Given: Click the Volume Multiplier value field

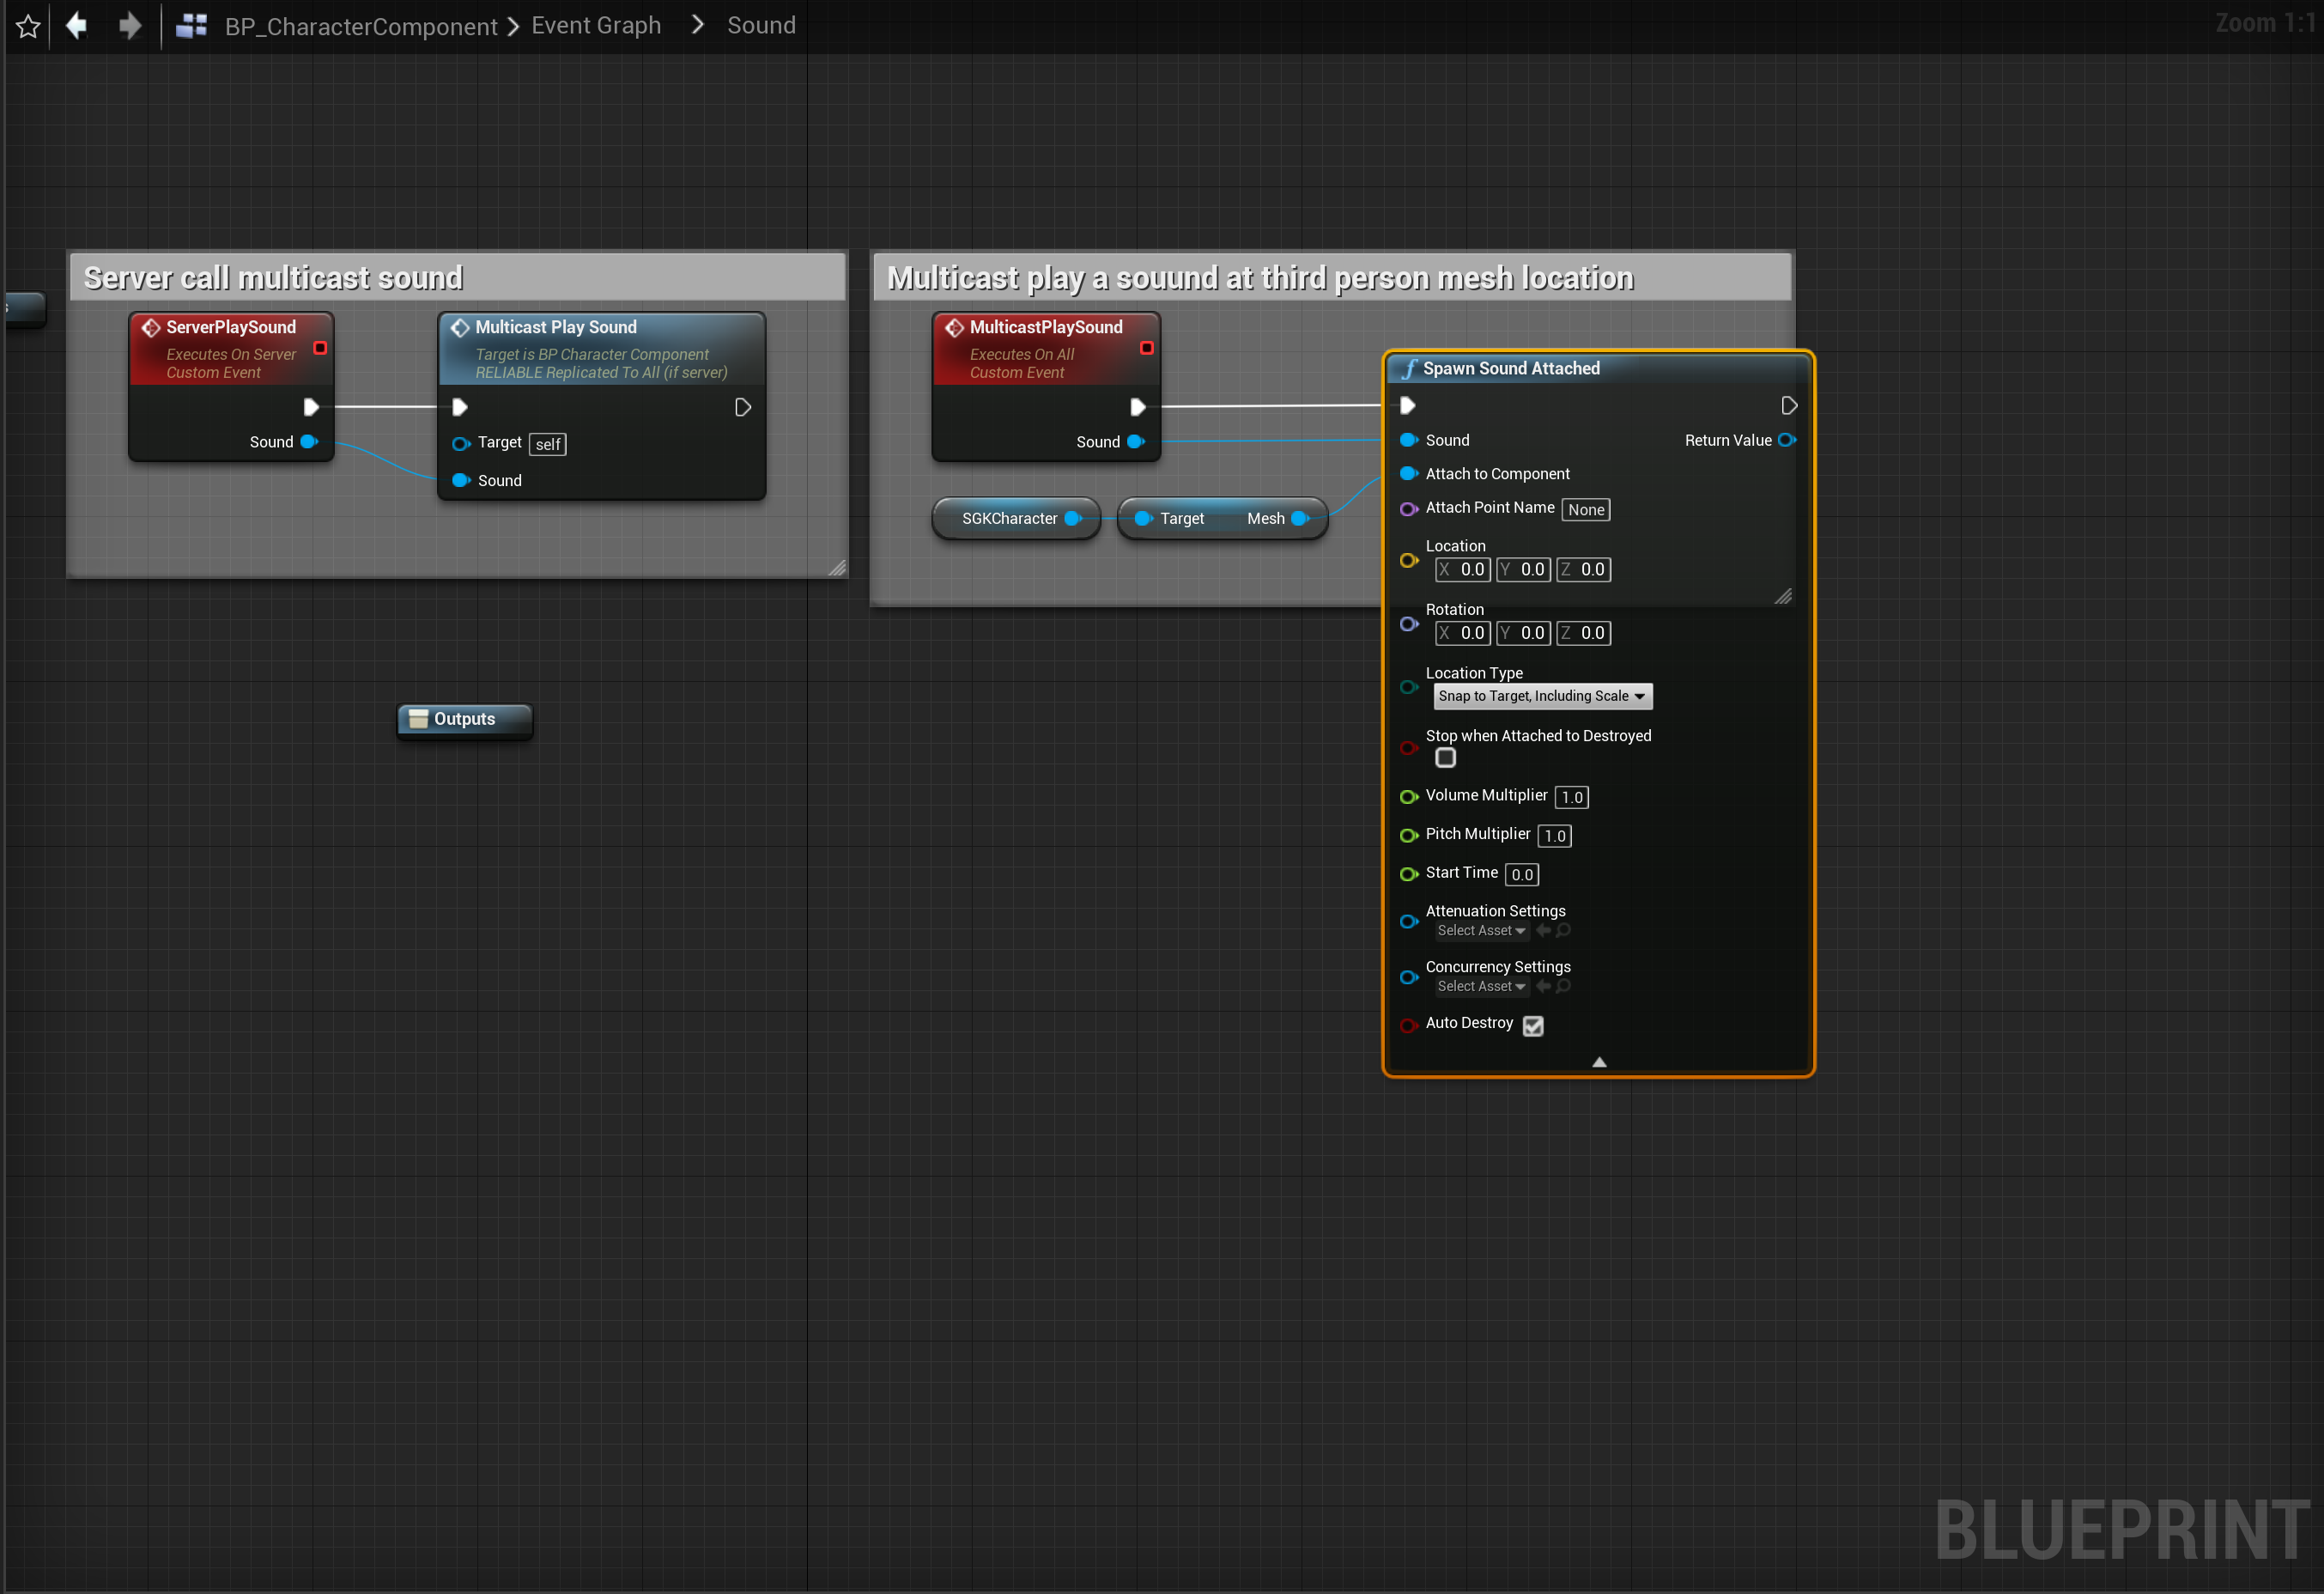Looking at the screenshot, I should coord(1571,798).
